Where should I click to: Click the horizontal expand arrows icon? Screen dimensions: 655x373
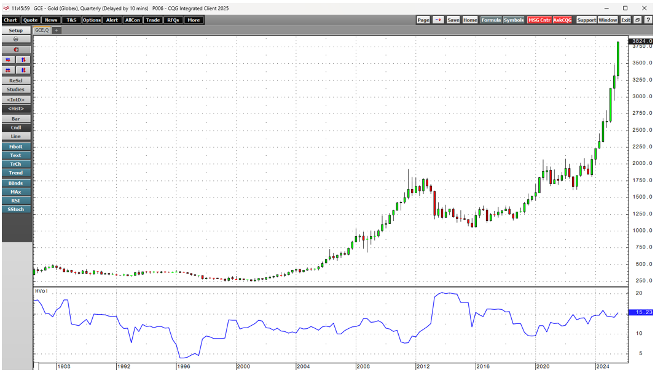[x=9, y=70]
